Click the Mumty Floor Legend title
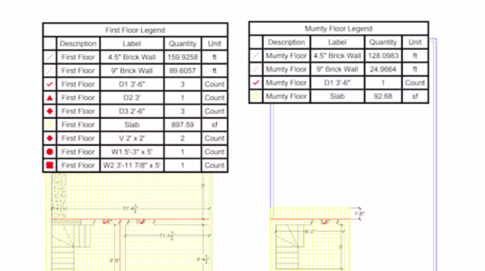The image size is (485, 271). pyautogui.click(x=338, y=29)
